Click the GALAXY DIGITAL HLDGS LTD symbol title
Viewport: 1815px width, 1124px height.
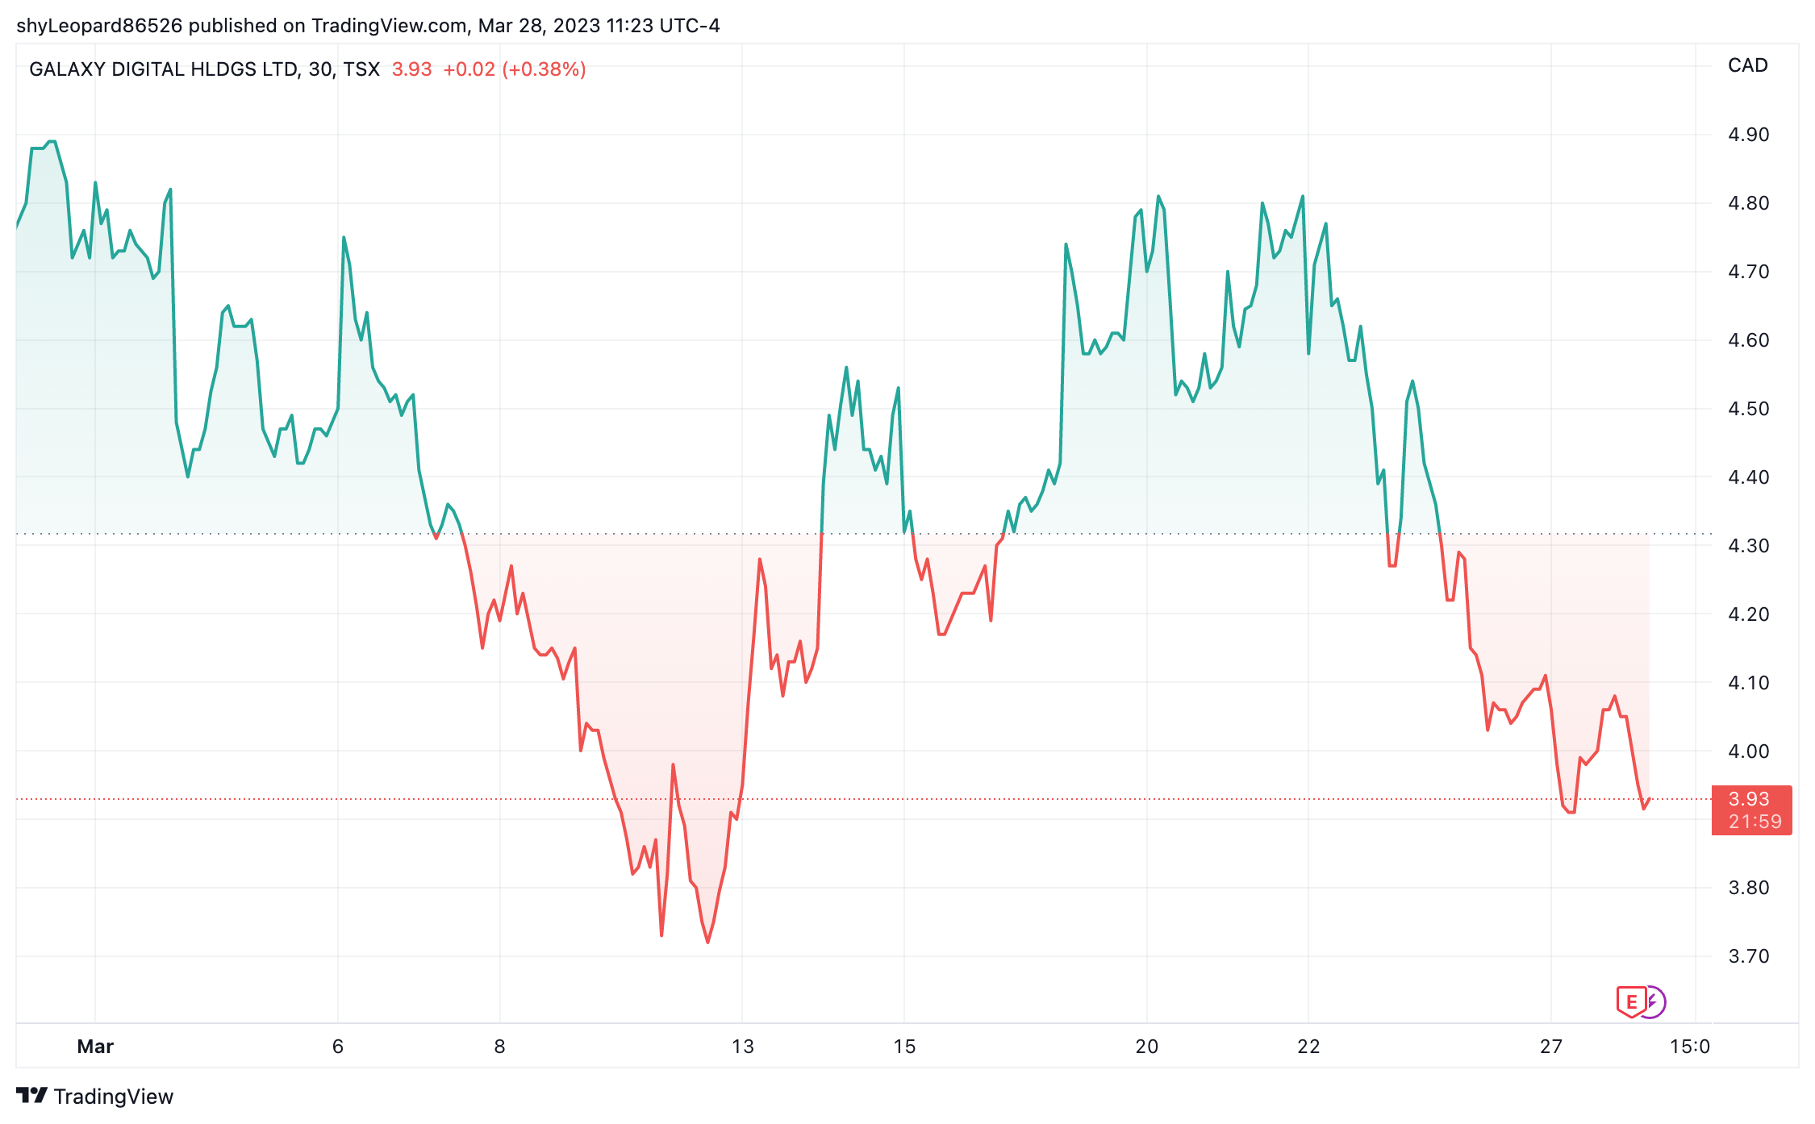[x=164, y=69]
